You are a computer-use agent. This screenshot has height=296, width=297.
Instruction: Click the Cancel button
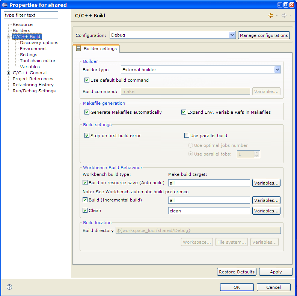273,287
